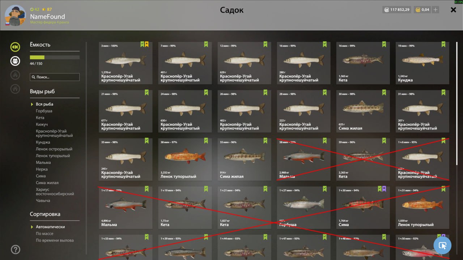This screenshot has width=463, height=260.
Task: Click the Ёмкость capacity progress bar
Action: (55, 57)
